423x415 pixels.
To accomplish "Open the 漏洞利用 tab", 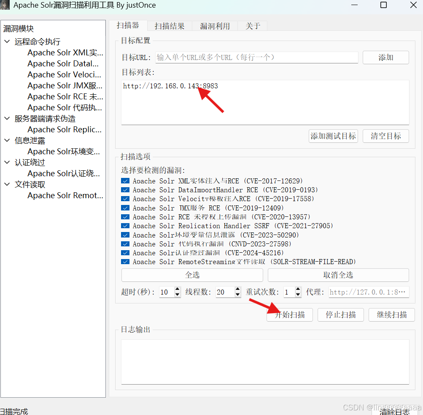I will [x=215, y=26].
